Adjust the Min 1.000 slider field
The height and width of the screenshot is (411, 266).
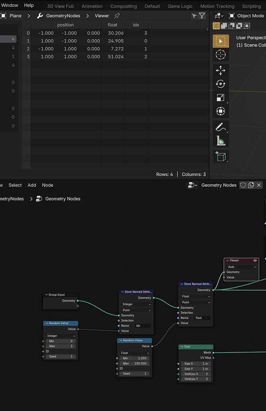(135, 358)
